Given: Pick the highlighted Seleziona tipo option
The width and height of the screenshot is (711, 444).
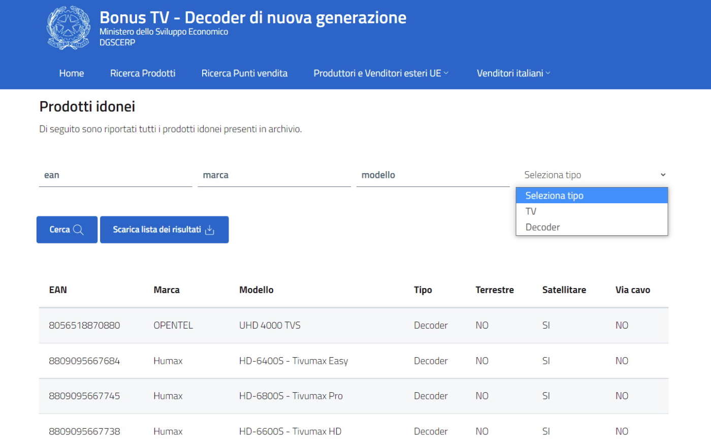Looking at the screenshot, I should 554,196.
